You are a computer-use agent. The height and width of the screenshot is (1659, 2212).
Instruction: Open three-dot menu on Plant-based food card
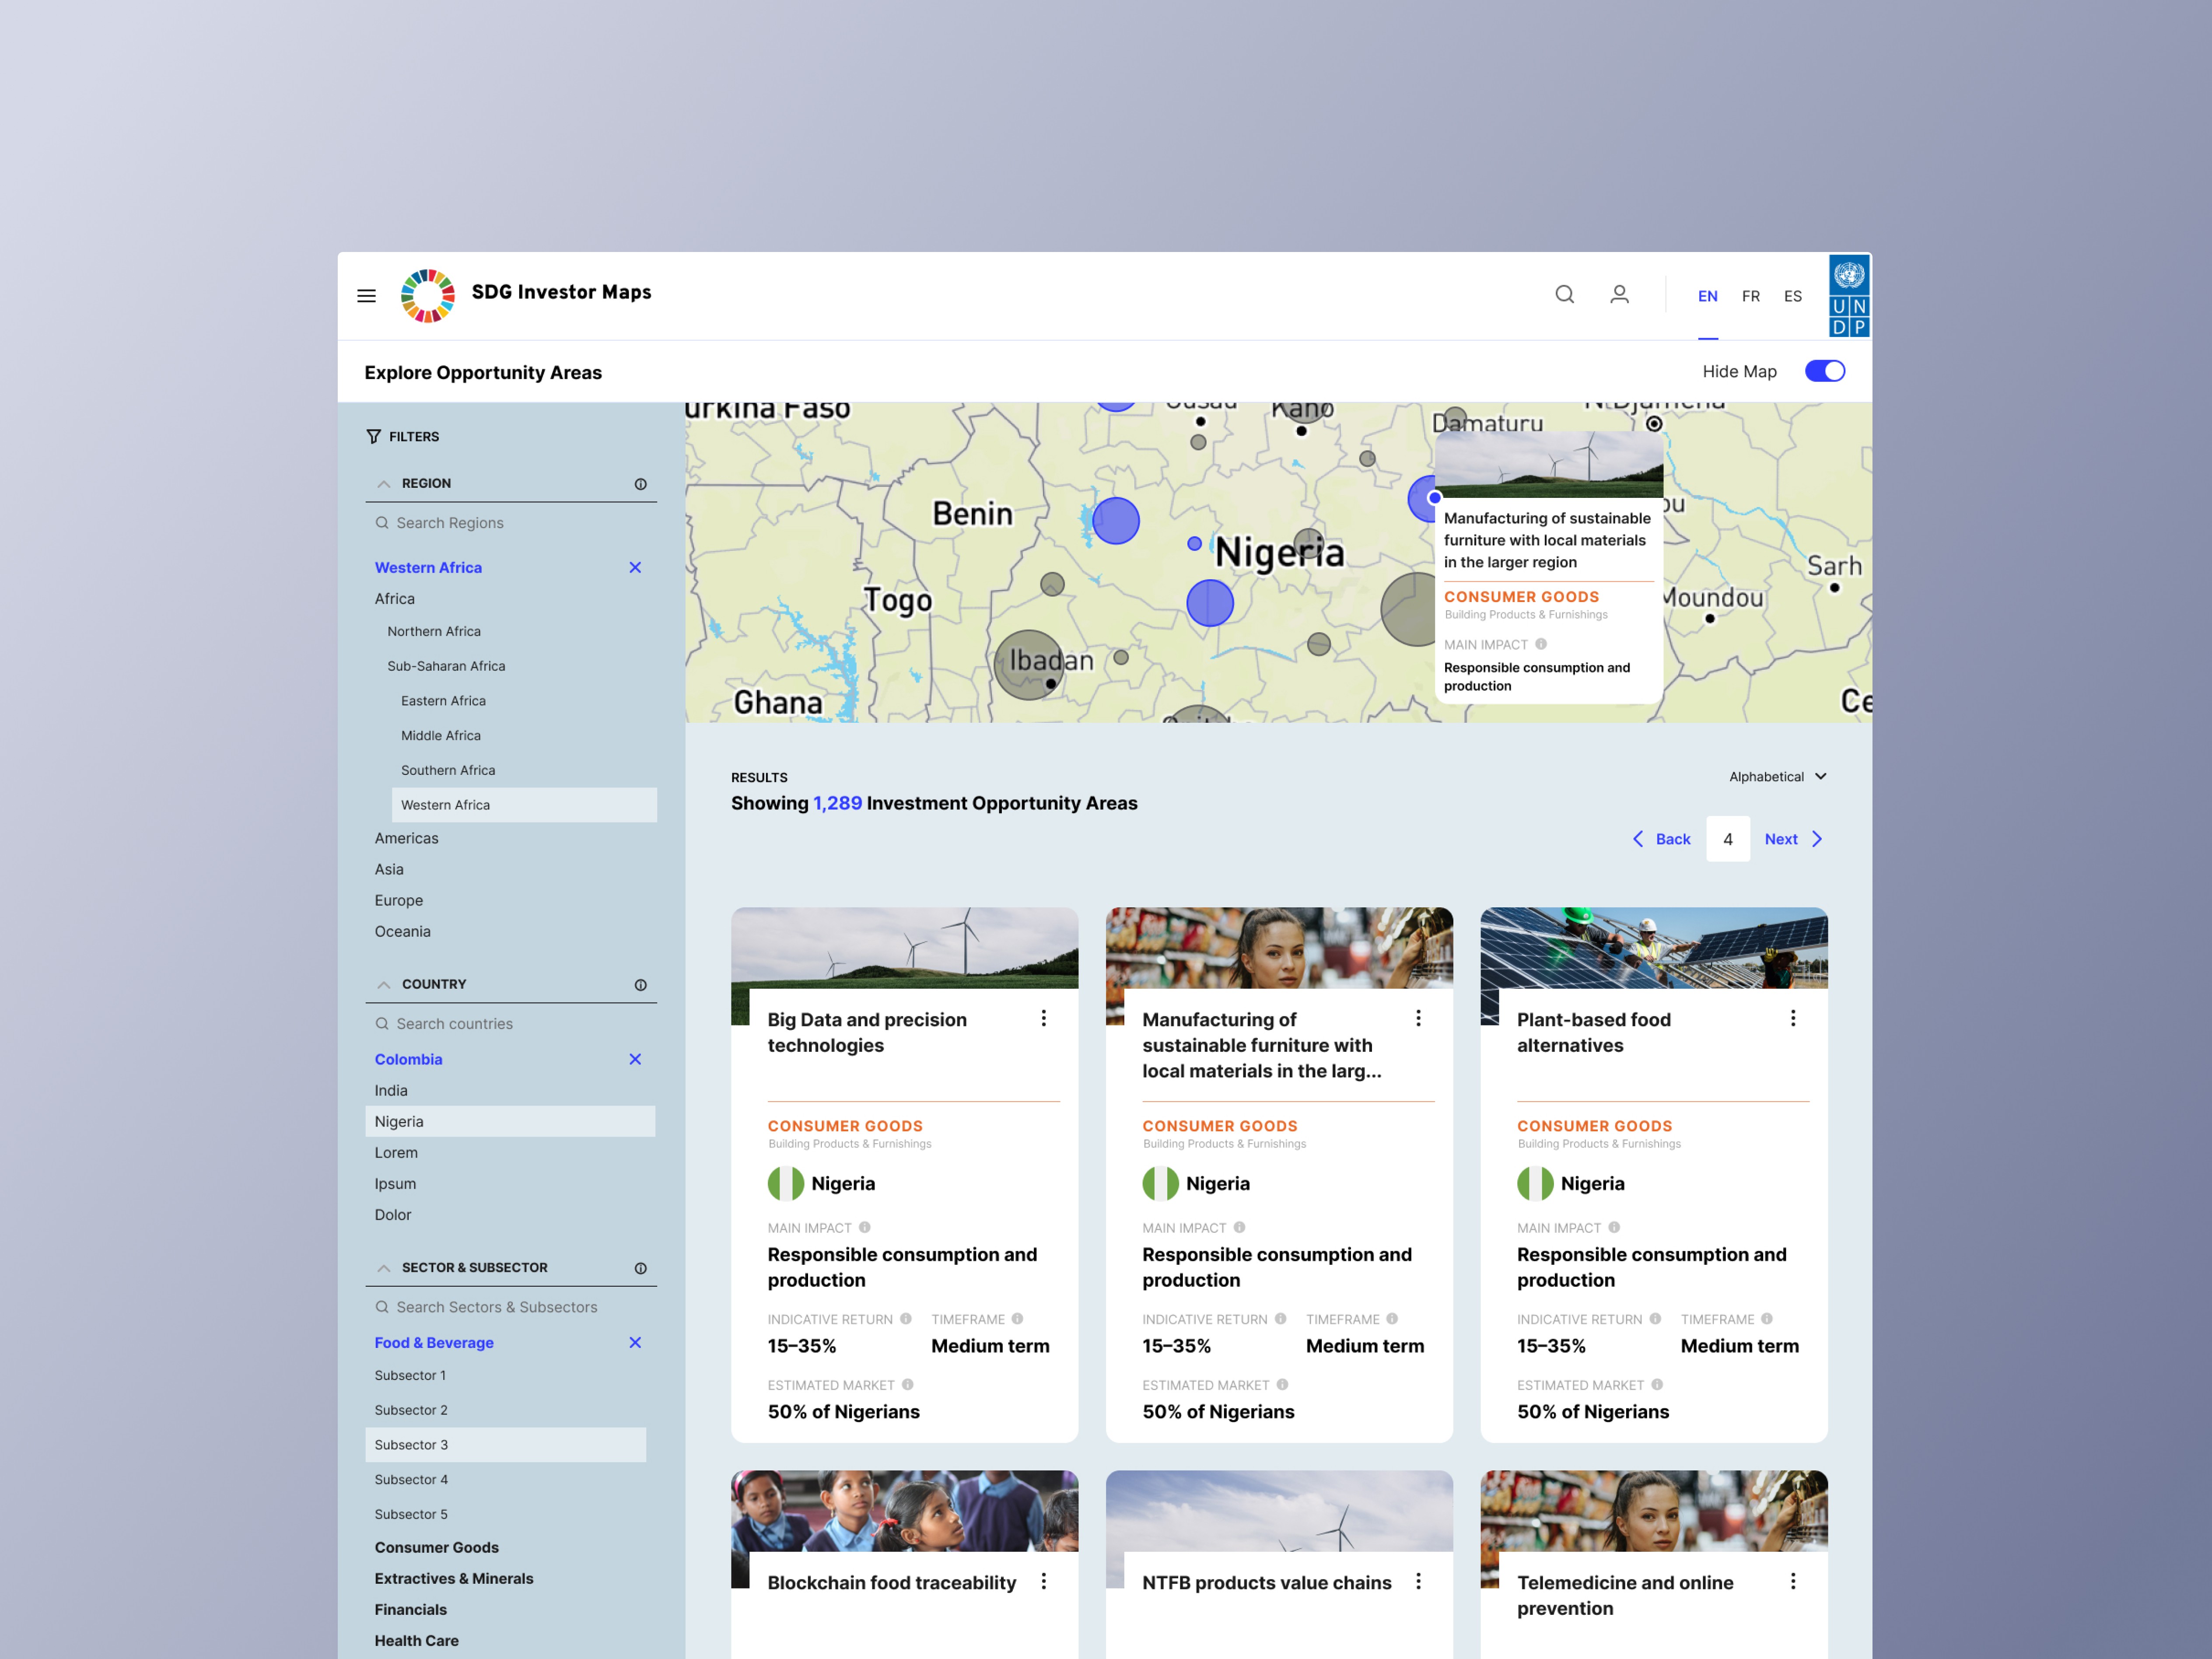[x=1792, y=1018]
